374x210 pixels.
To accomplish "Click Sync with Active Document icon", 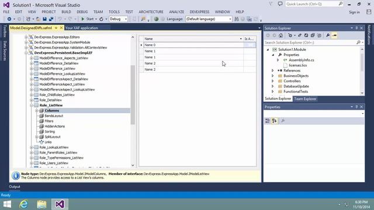I will click(x=300, y=36).
